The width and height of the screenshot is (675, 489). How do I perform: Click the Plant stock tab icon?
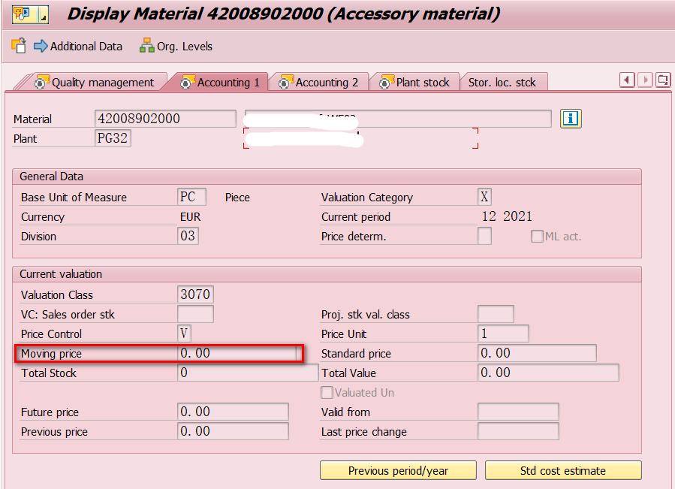(x=386, y=81)
